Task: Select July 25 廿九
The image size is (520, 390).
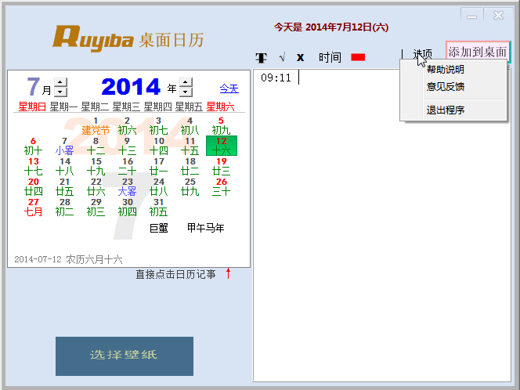Action: 190,186
